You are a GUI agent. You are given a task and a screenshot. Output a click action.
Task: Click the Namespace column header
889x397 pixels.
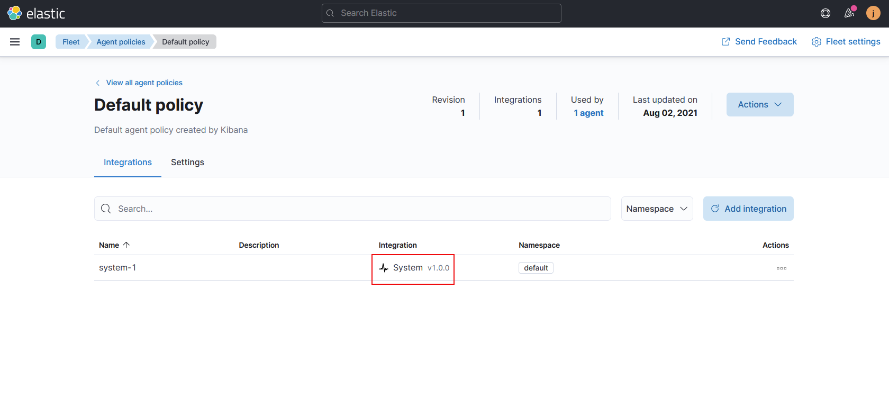[x=539, y=245]
